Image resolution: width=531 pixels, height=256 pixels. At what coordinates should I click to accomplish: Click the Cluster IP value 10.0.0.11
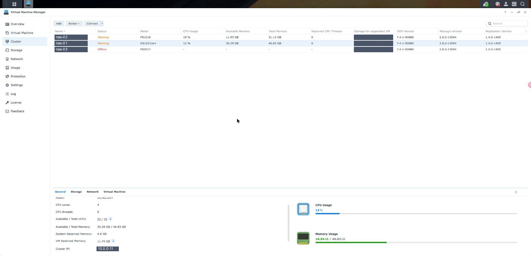(108, 249)
